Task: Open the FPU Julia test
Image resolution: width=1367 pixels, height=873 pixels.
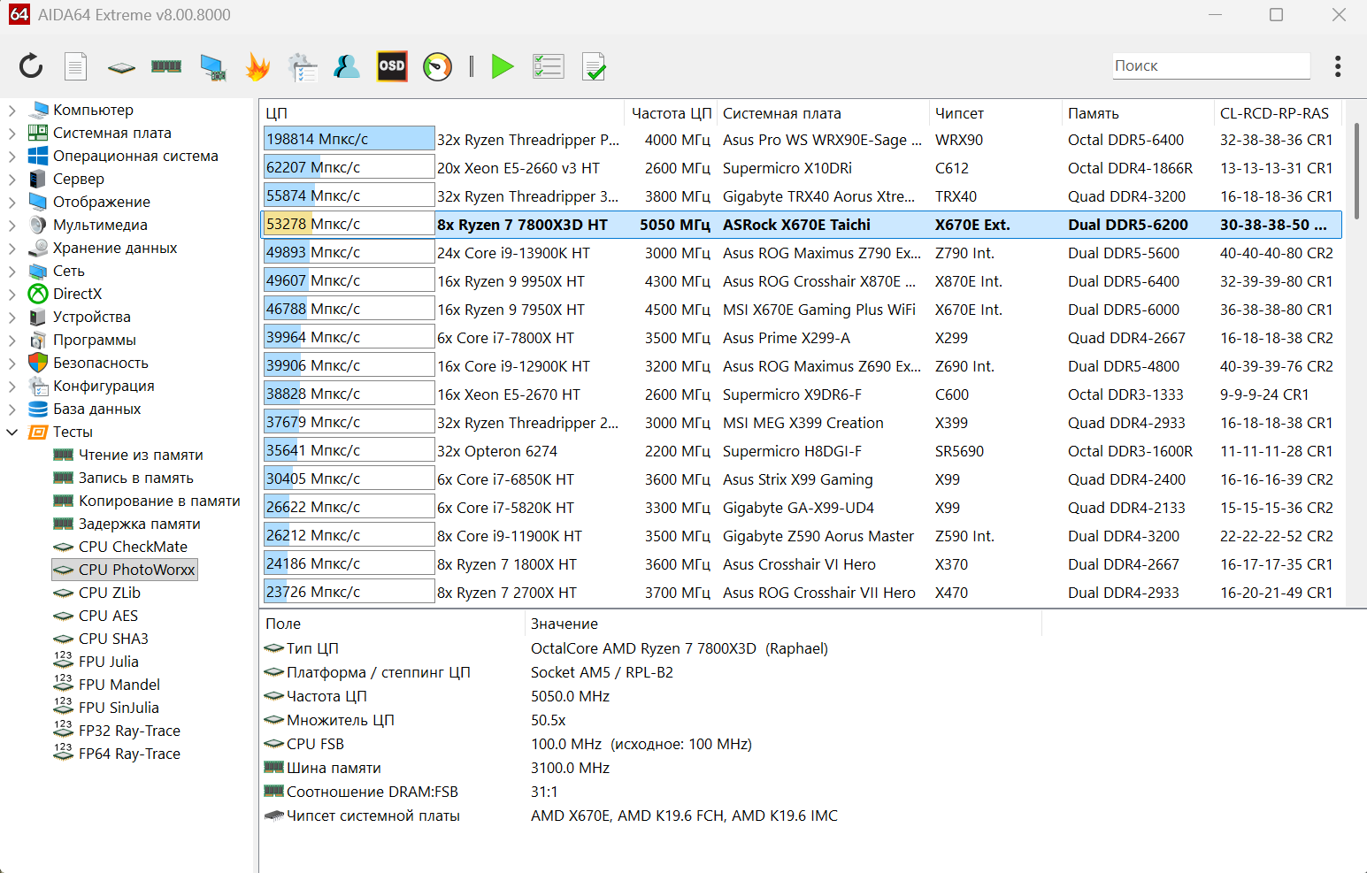Action: coord(109,662)
